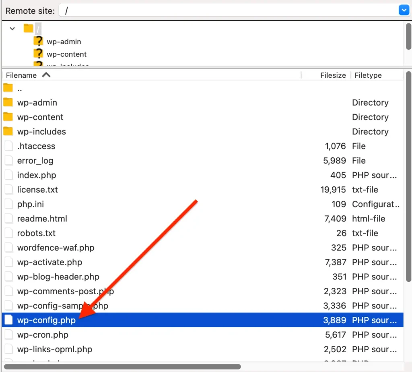Select the wp-cron.php file
The height and width of the screenshot is (372, 412).
coord(42,334)
